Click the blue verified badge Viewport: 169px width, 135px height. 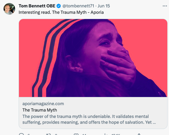point(59,6)
